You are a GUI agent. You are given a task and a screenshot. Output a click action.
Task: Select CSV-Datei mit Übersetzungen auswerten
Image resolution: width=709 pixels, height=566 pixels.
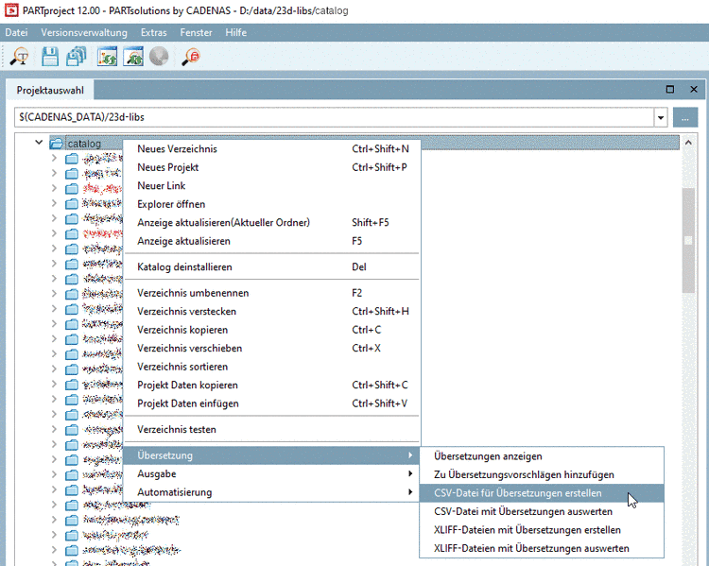point(542,512)
